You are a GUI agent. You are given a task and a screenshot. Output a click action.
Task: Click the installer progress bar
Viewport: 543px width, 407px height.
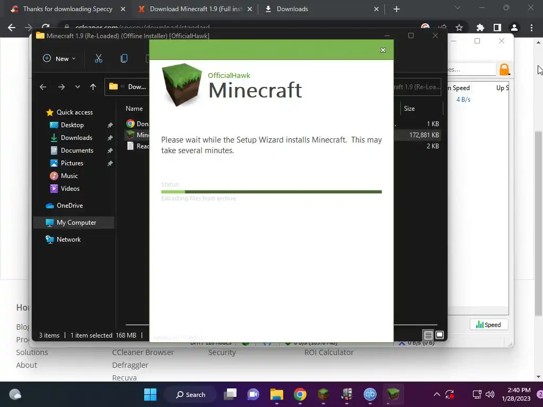tap(271, 192)
